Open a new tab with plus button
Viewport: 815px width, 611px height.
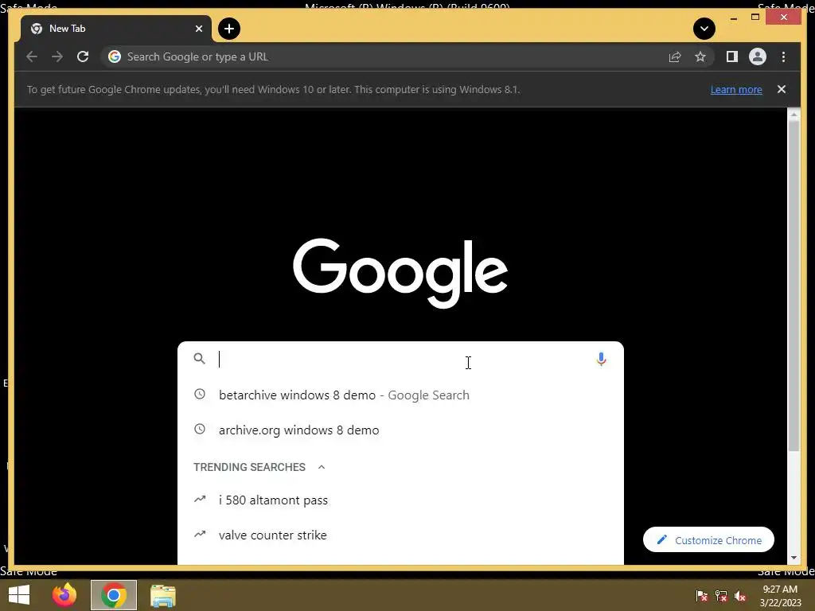[x=229, y=29]
